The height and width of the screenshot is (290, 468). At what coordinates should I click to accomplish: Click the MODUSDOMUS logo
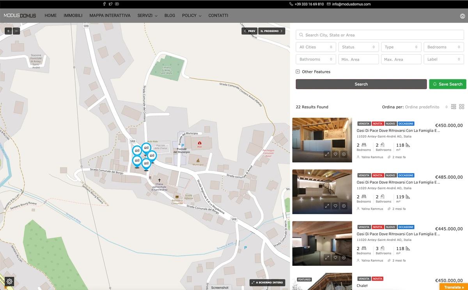tap(20, 16)
